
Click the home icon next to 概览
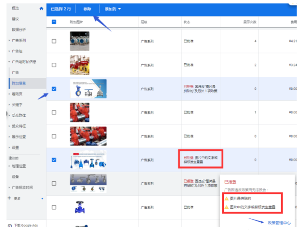pyautogui.click(x=42, y=8)
